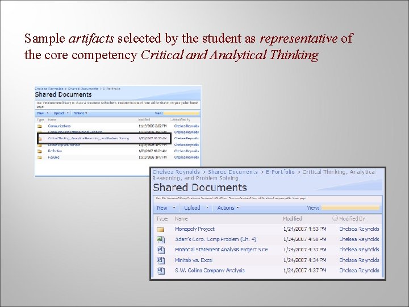The width and height of the screenshot is (409, 307).
Task: Click the Word icon beside Minitab vs. Excel
Action: pos(161,260)
